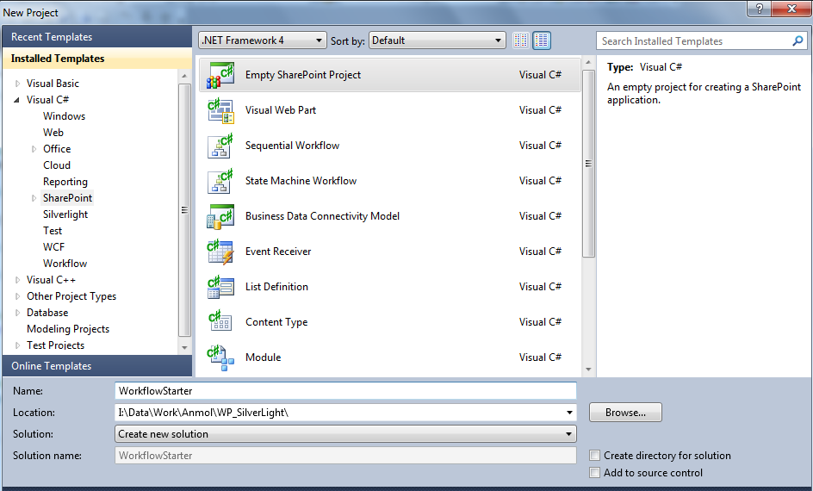
Task: Open the Solution Create new solution dropdown
Action: pyautogui.click(x=345, y=434)
